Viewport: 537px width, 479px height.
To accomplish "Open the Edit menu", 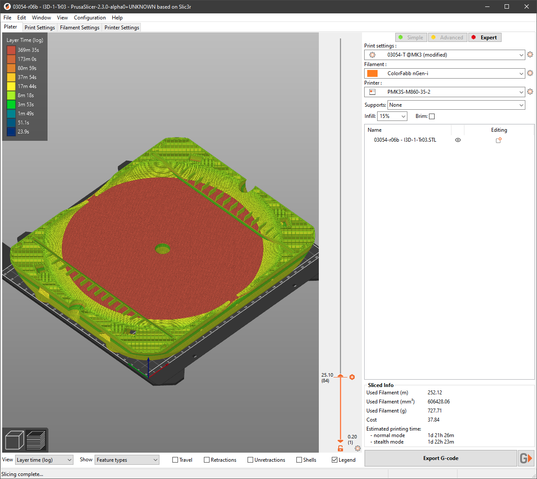I will [22, 18].
